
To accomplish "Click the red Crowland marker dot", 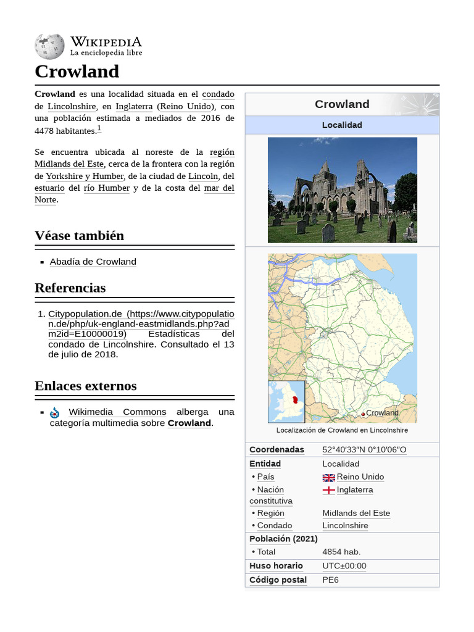I will click(363, 414).
